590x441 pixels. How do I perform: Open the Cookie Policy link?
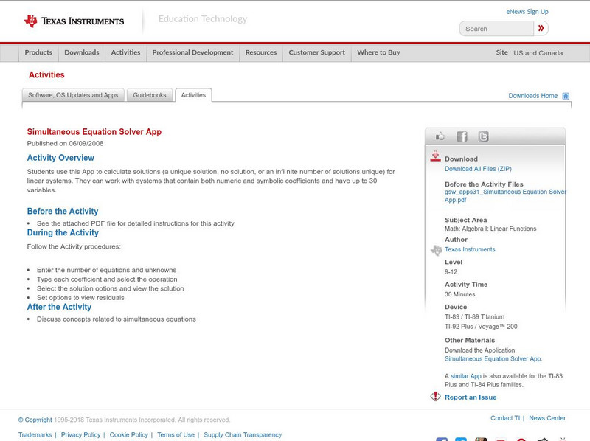pyautogui.click(x=128, y=434)
